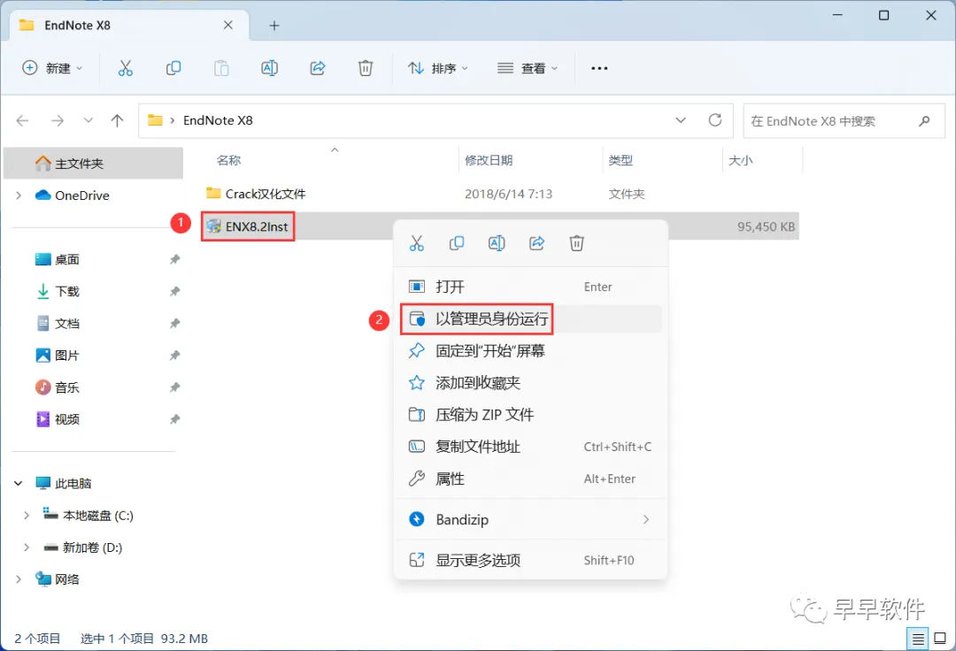Click the Cut icon in the top toolbar
The image size is (956, 651).
pos(125,68)
